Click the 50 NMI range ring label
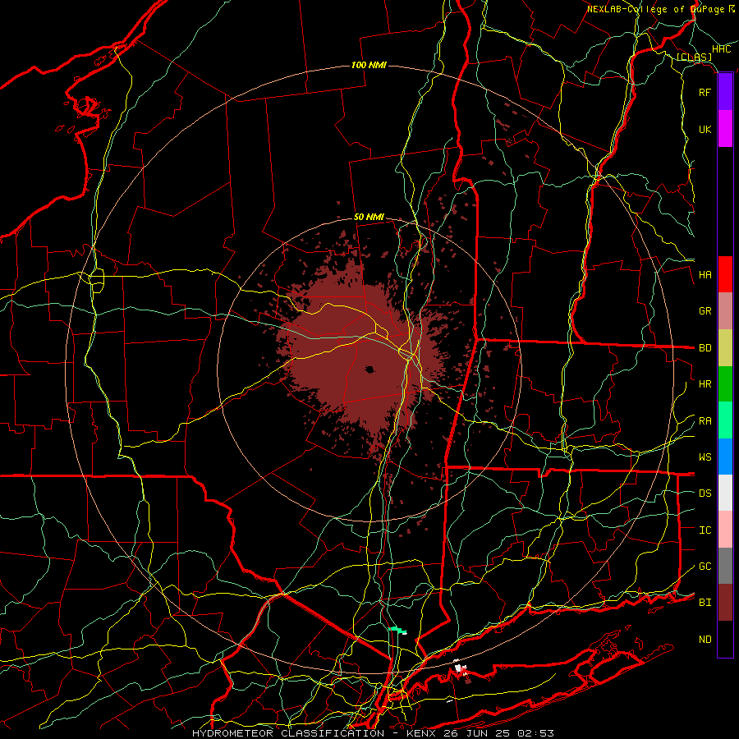 click(369, 218)
